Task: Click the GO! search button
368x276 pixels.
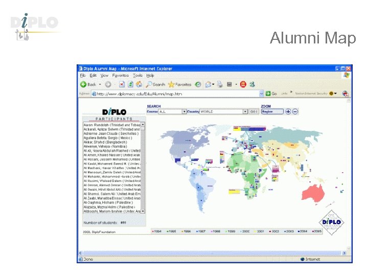Action: click(254, 112)
